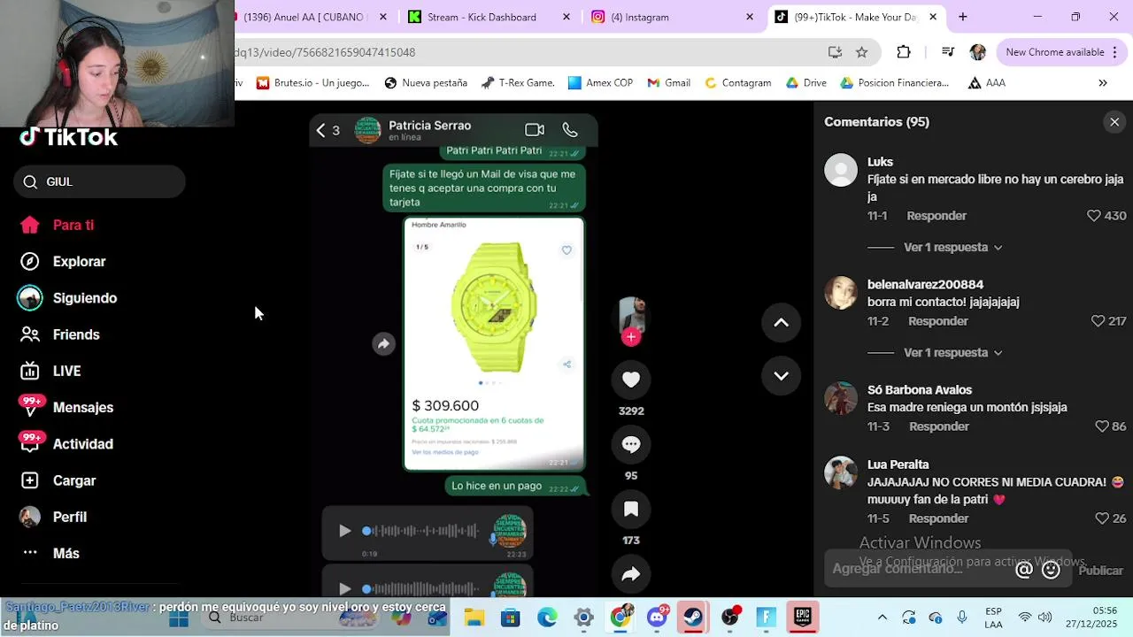Open the Siguiendo feed
This screenshot has width=1133, height=637.
[x=67, y=298]
